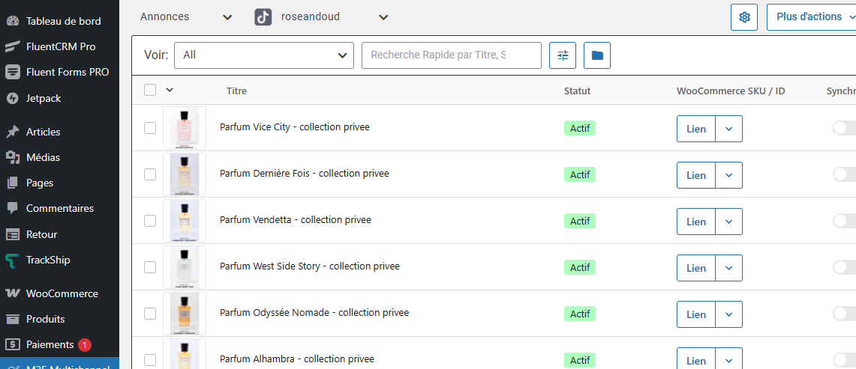Check the Parfum Vice City row checkbox

click(x=150, y=128)
